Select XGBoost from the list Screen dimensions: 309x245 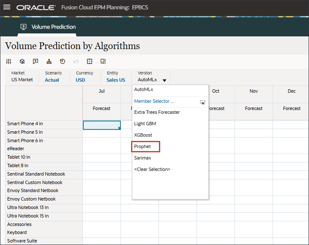click(143, 135)
